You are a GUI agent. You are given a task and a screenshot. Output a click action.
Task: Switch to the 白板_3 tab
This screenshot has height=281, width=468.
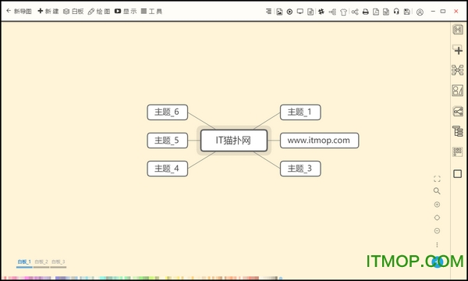pos(58,262)
